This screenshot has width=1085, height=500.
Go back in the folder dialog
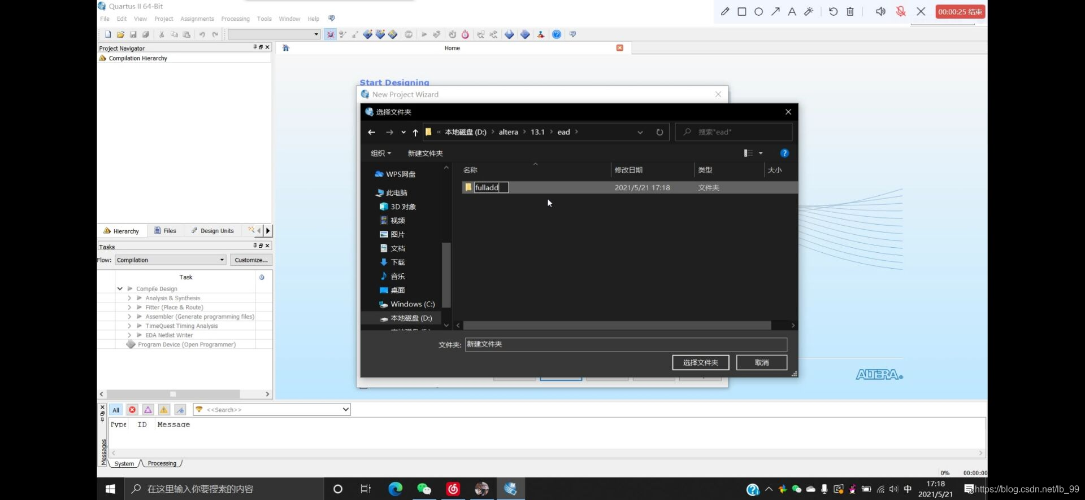371,132
